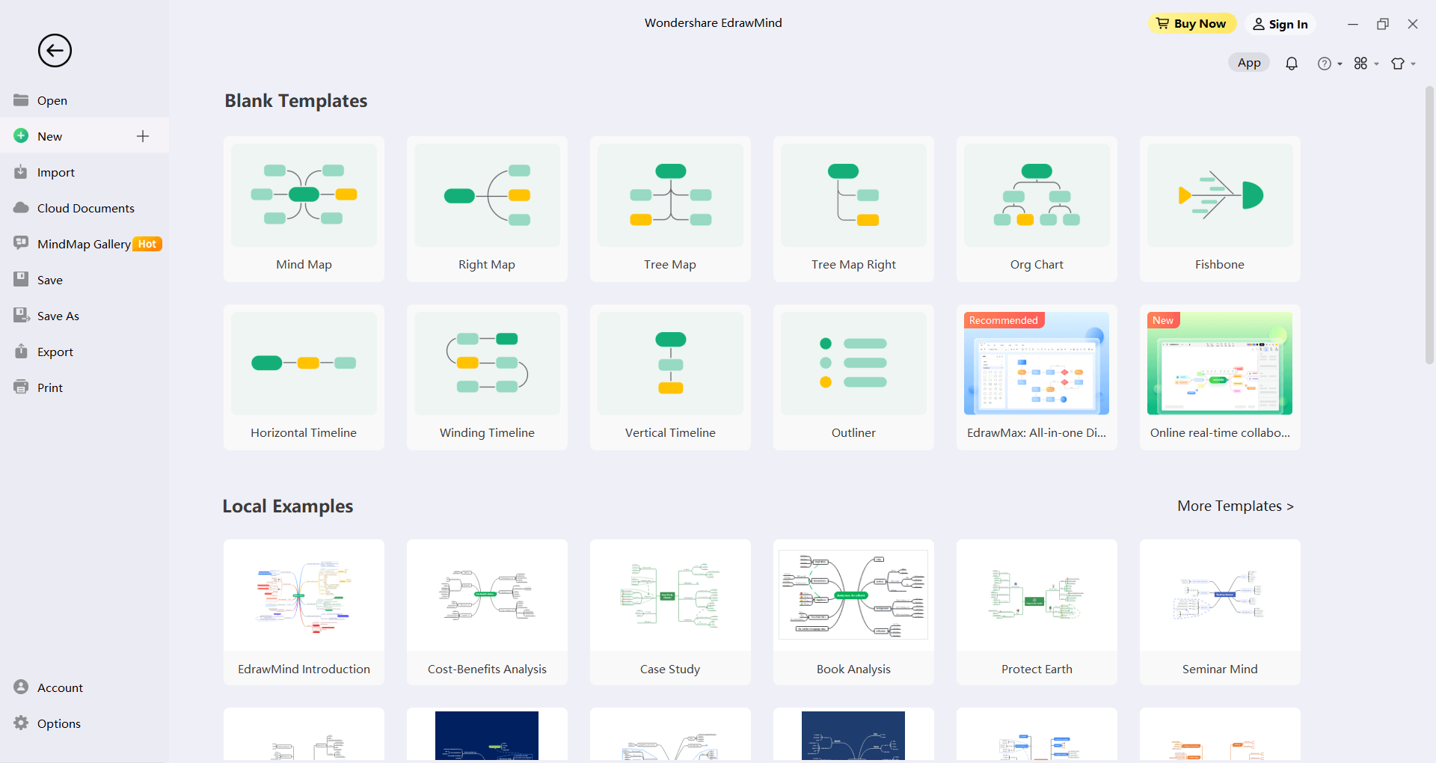Screen dimensions: 1436x763
Task: Choose Import from the sidebar
Action: pyautogui.click(x=85, y=172)
